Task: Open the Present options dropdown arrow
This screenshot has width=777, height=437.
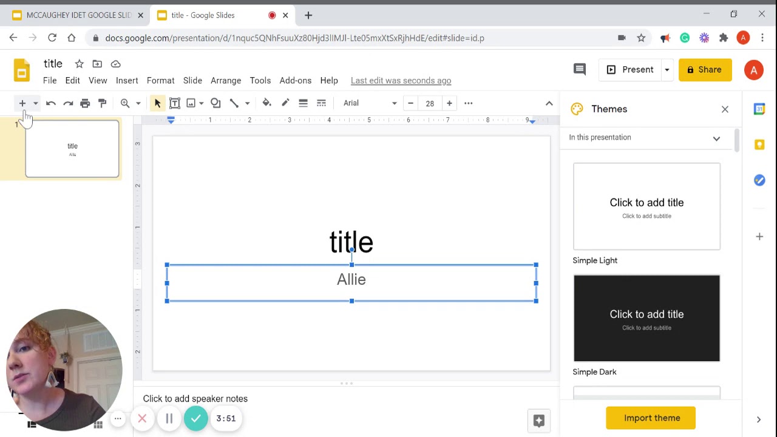Action: (667, 69)
